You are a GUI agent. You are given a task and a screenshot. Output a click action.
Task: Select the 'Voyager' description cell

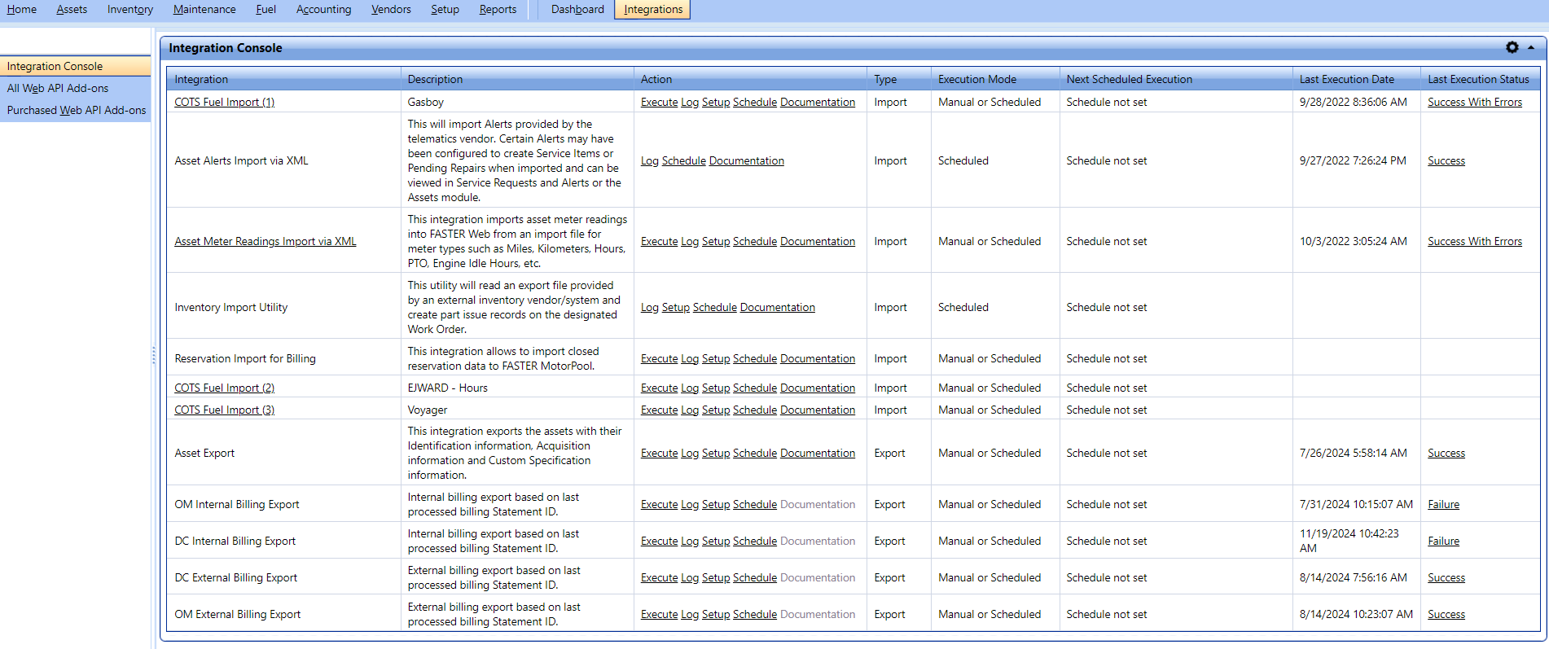point(517,410)
